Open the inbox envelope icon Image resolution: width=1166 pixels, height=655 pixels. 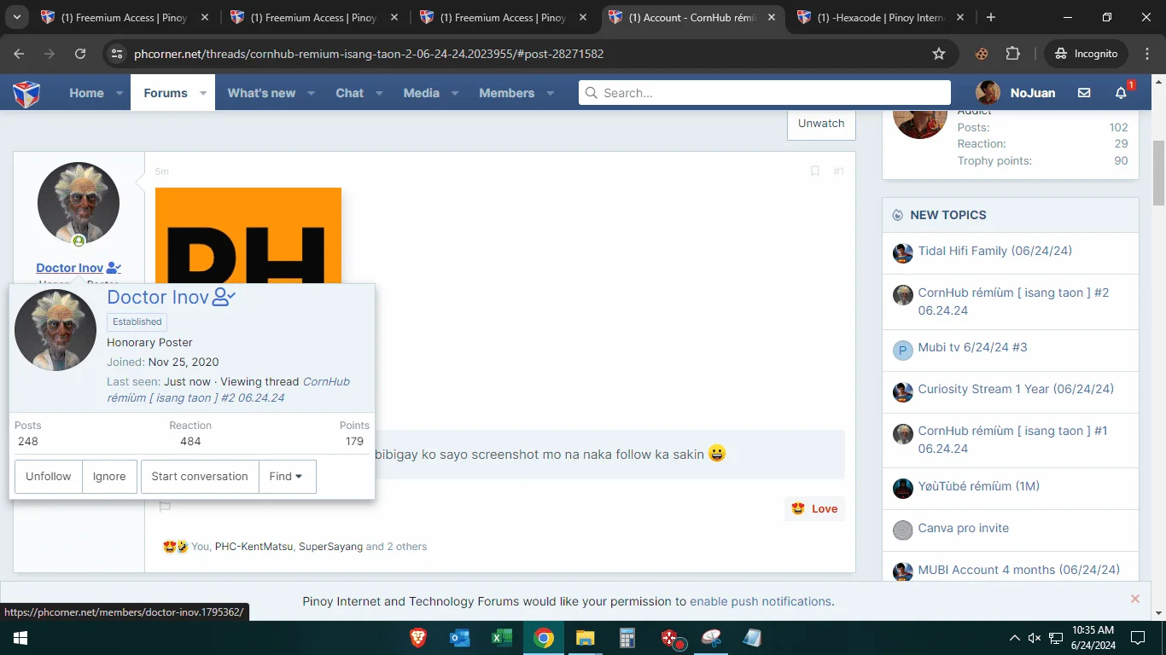point(1084,93)
